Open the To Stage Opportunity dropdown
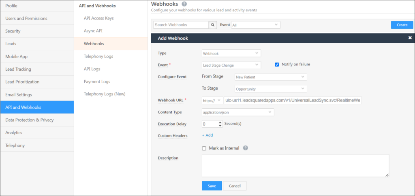Screen dimensions: 415x196 click(x=270, y=89)
